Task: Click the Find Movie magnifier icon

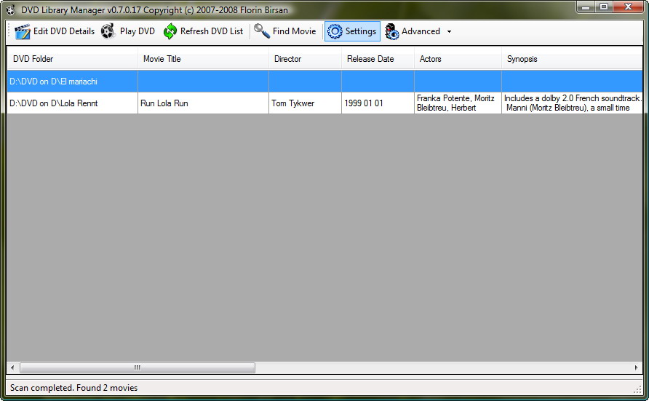Action: coord(262,31)
